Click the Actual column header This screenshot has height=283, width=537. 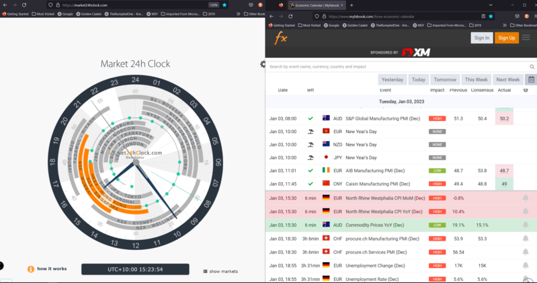point(504,90)
